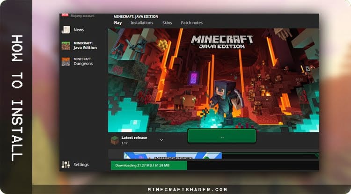This screenshot has width=351, height=194.
Task: Open the Settings sliders icon
Action: pyautogui.click(x=66, y=165)
